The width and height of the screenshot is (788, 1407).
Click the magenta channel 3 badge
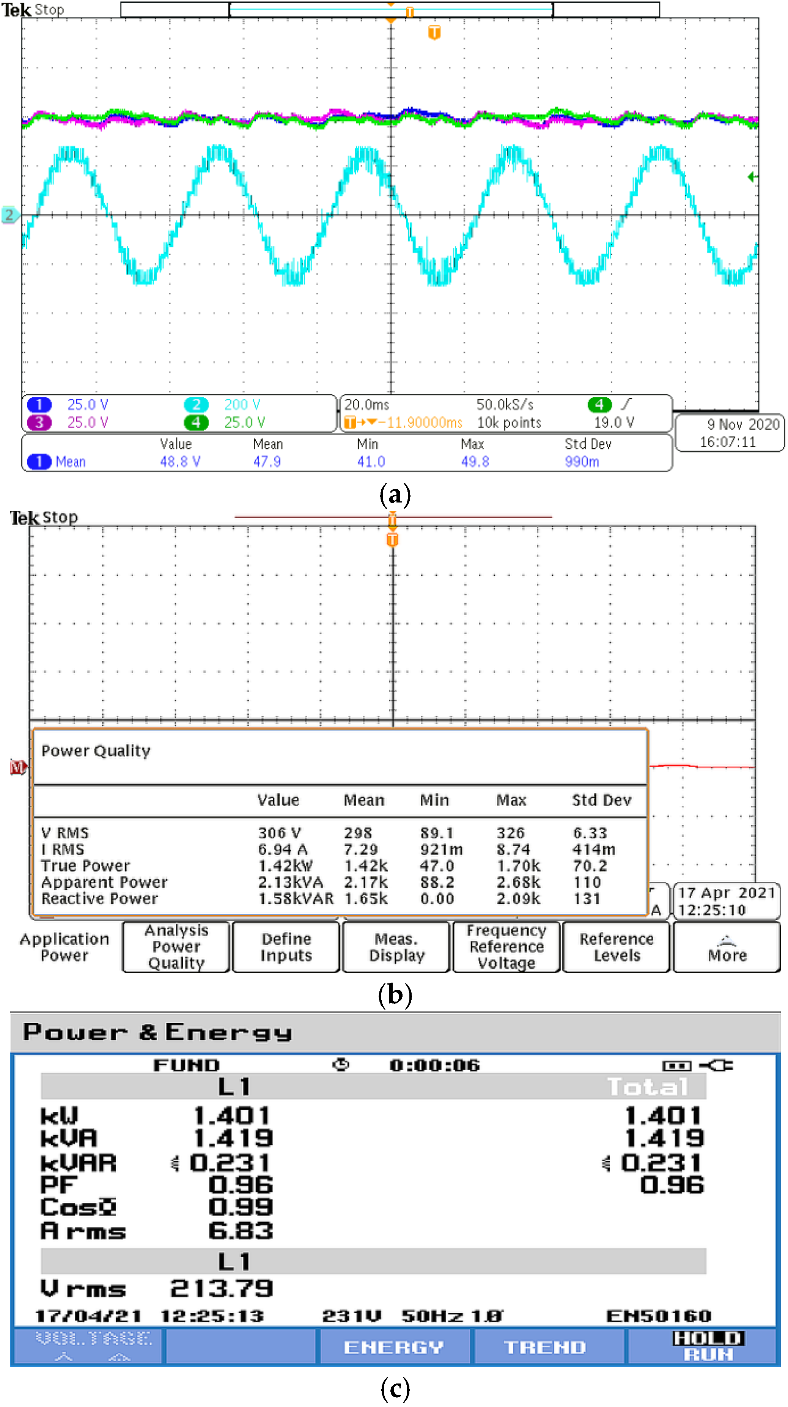[x=39, y=422]
